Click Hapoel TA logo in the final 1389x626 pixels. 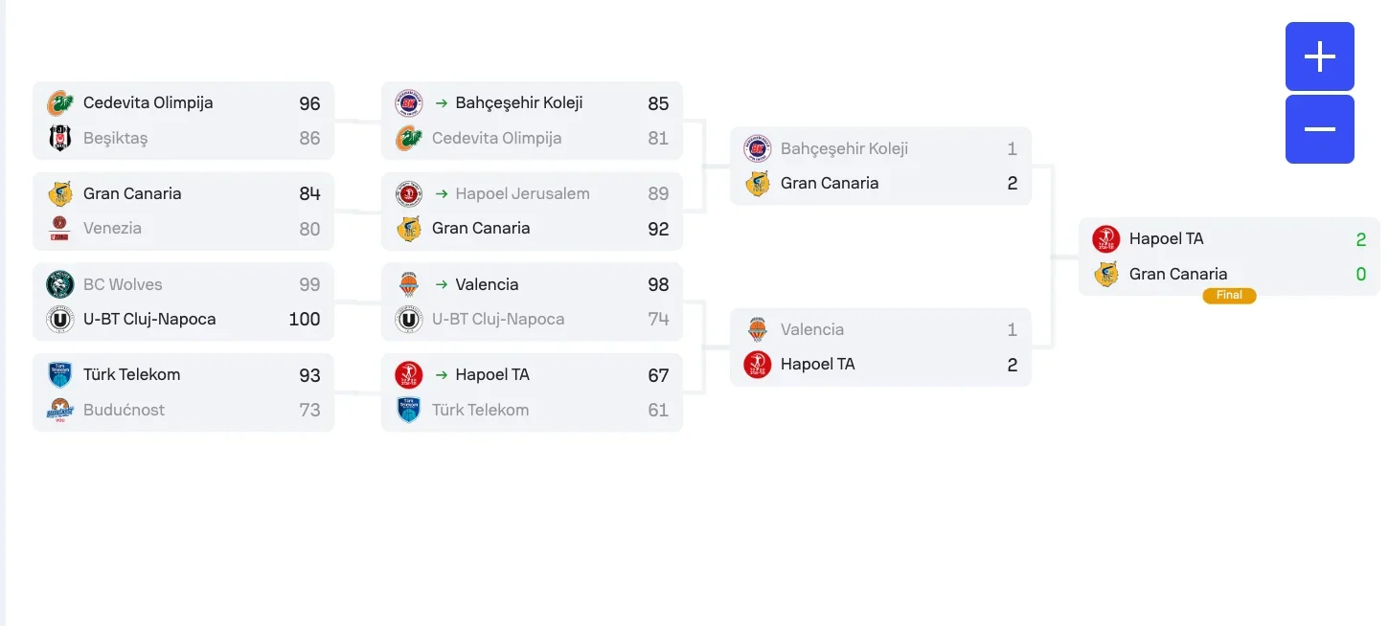[1106, 239]
